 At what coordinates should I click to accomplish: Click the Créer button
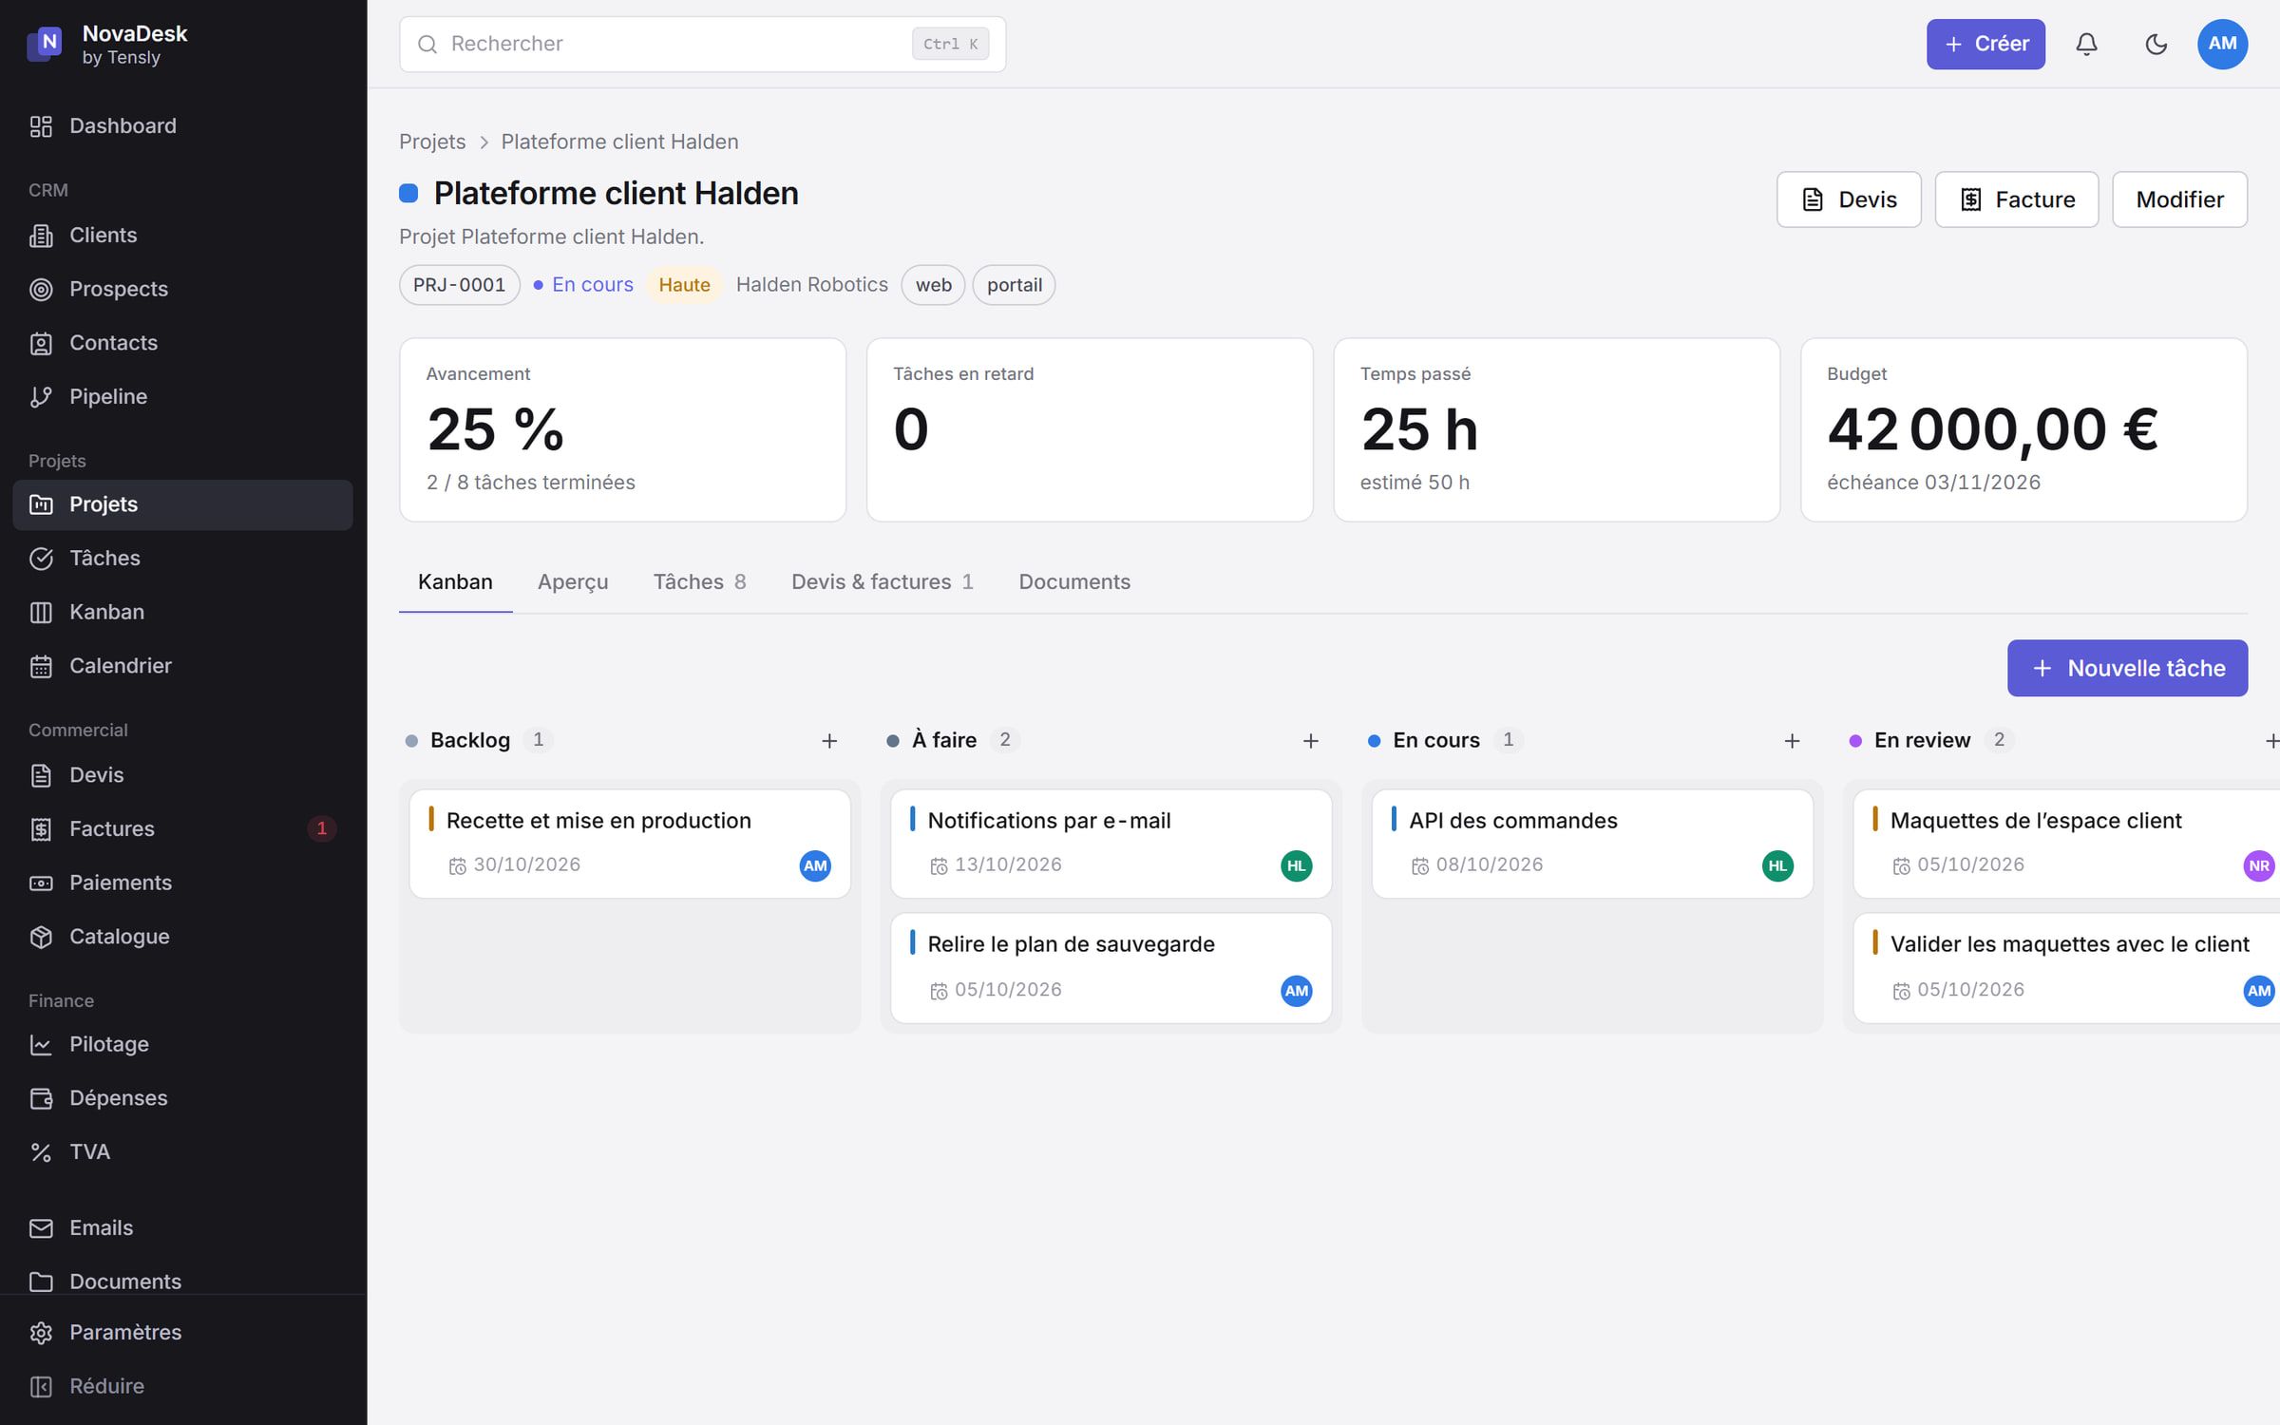[1985, 44]
